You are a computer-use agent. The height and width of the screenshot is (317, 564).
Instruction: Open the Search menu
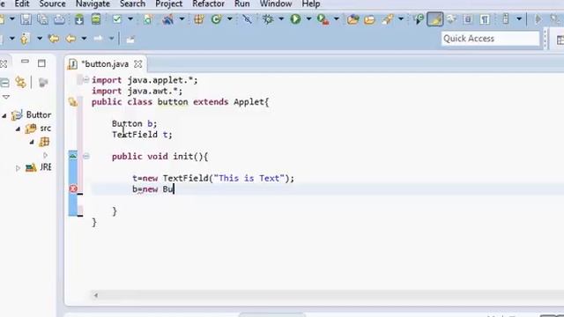click(132, 4)
